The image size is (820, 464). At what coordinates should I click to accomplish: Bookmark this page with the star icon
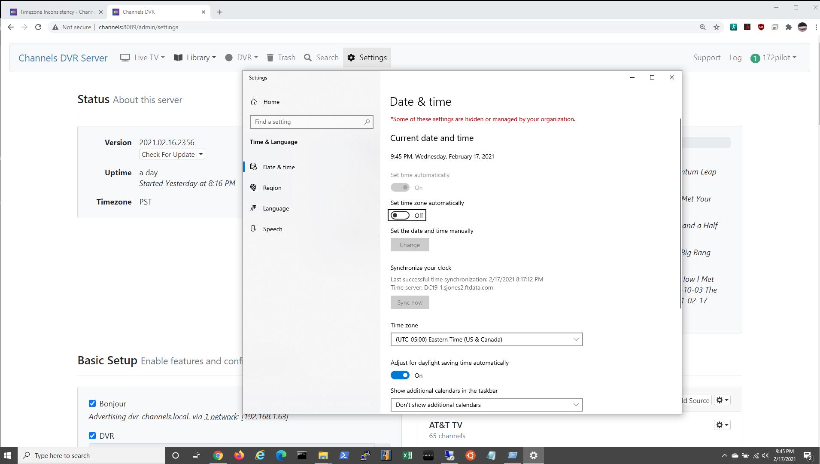[x=716, y=27]
